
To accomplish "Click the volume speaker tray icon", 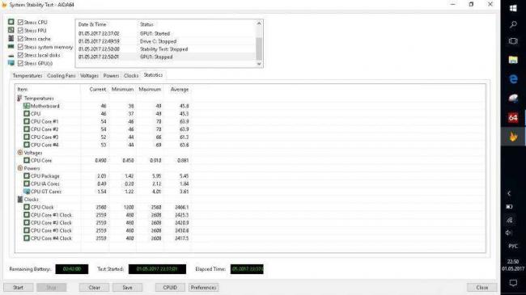I will coord(509,233).
